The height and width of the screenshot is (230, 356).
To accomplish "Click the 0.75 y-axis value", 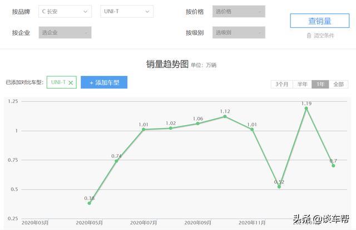I will (x=13, y=160).
